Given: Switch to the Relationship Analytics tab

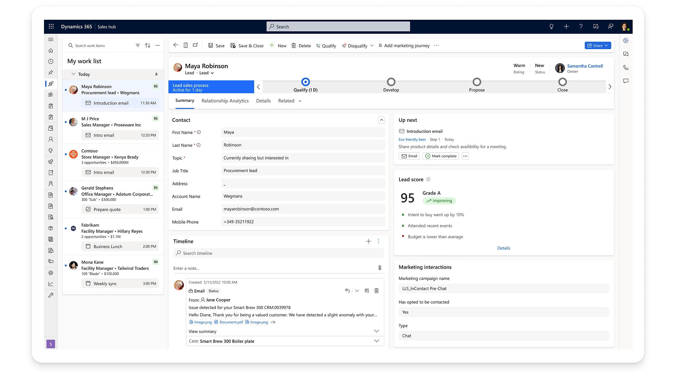Looking at the screenshot, I should tap(225, 101).
